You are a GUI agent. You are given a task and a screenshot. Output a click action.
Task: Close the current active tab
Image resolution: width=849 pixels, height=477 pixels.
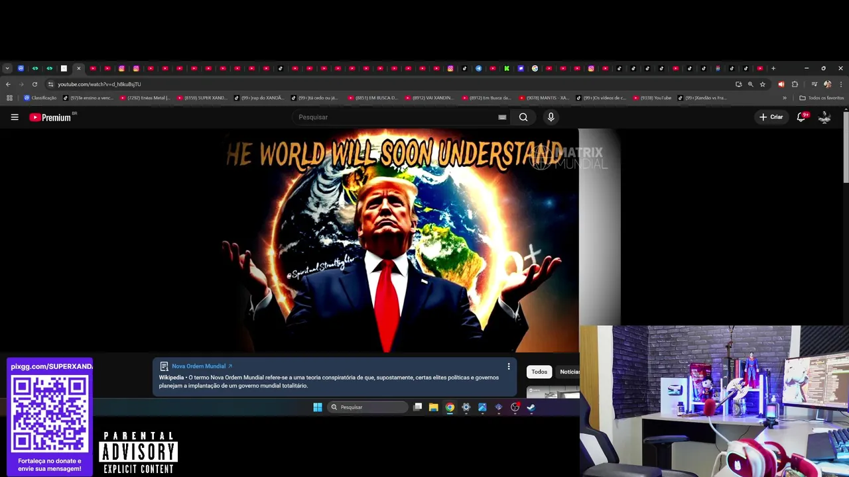click(x=78, y=68)
